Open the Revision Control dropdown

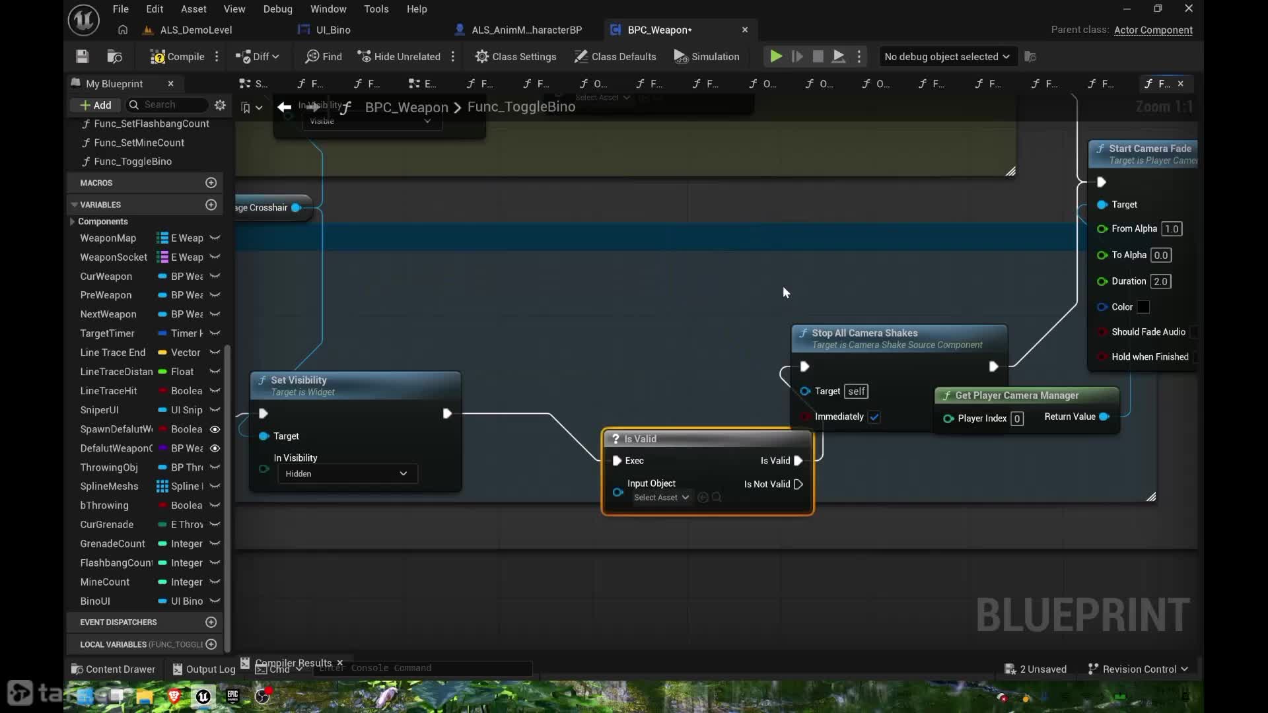[x=1138, y=669]
